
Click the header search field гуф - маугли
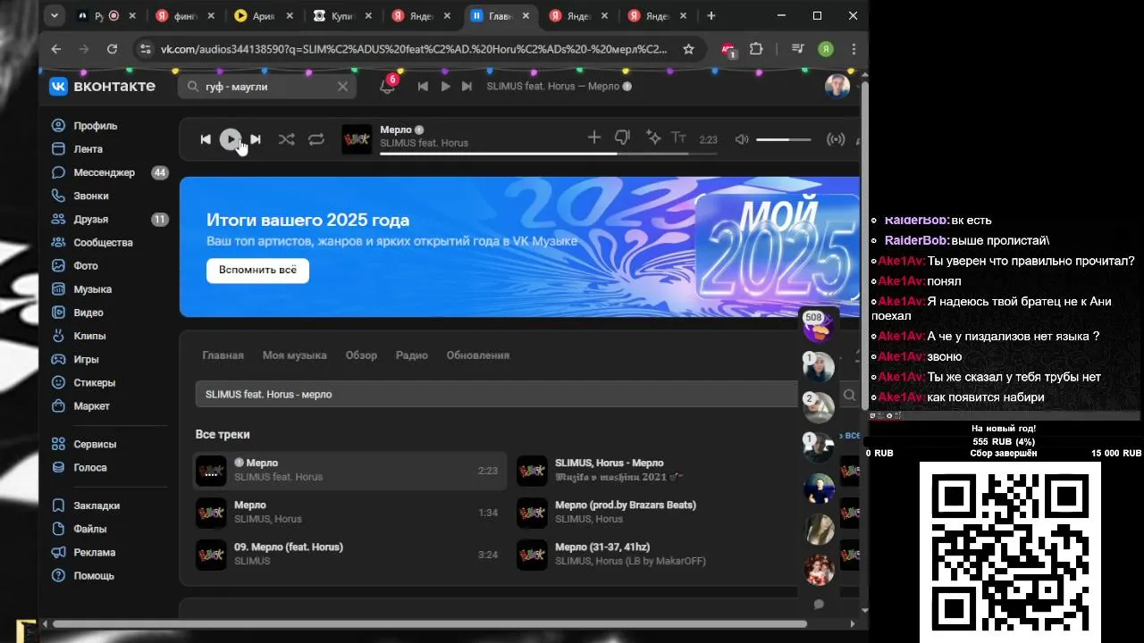[x=267, y=87]
